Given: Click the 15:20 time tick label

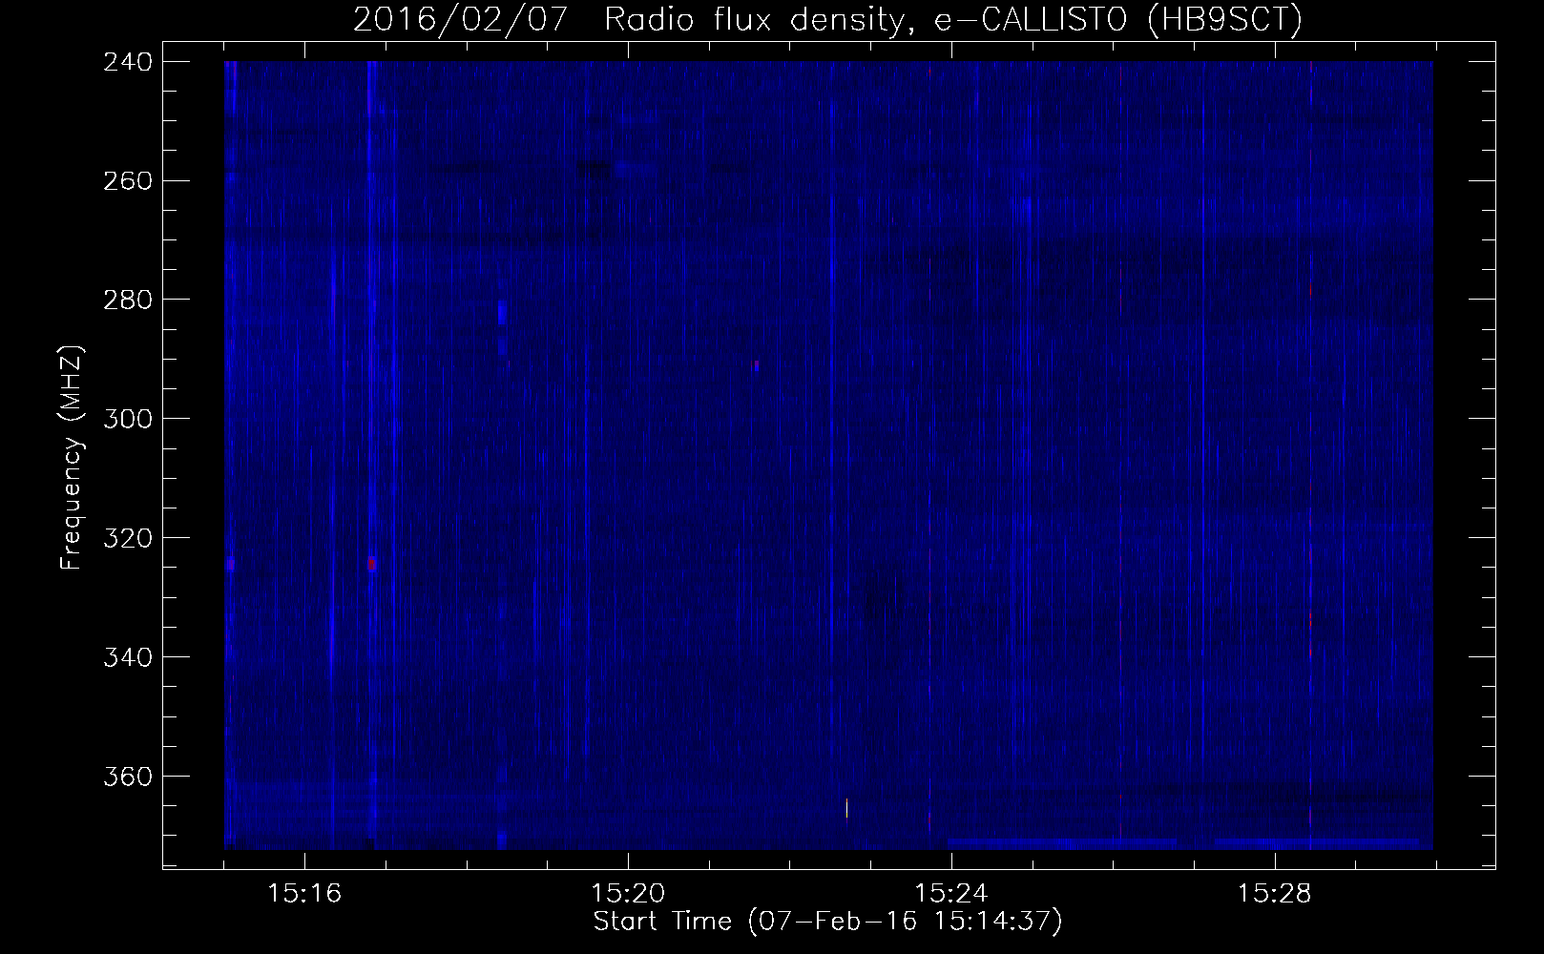Looking at the screenshot, I should 628,894.
